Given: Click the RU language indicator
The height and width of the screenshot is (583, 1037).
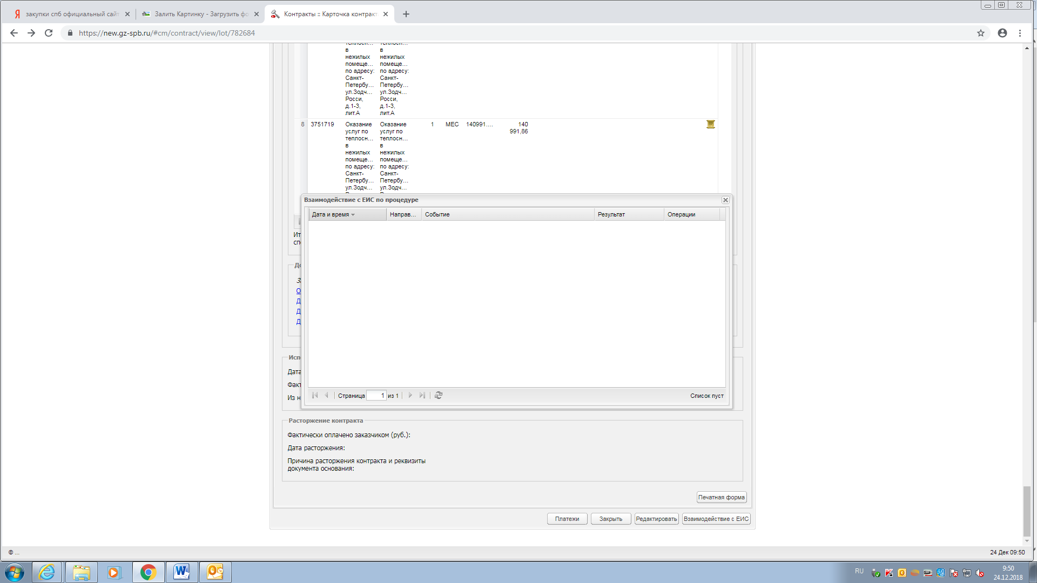Looking at the screenshot, I should [859, 571].
